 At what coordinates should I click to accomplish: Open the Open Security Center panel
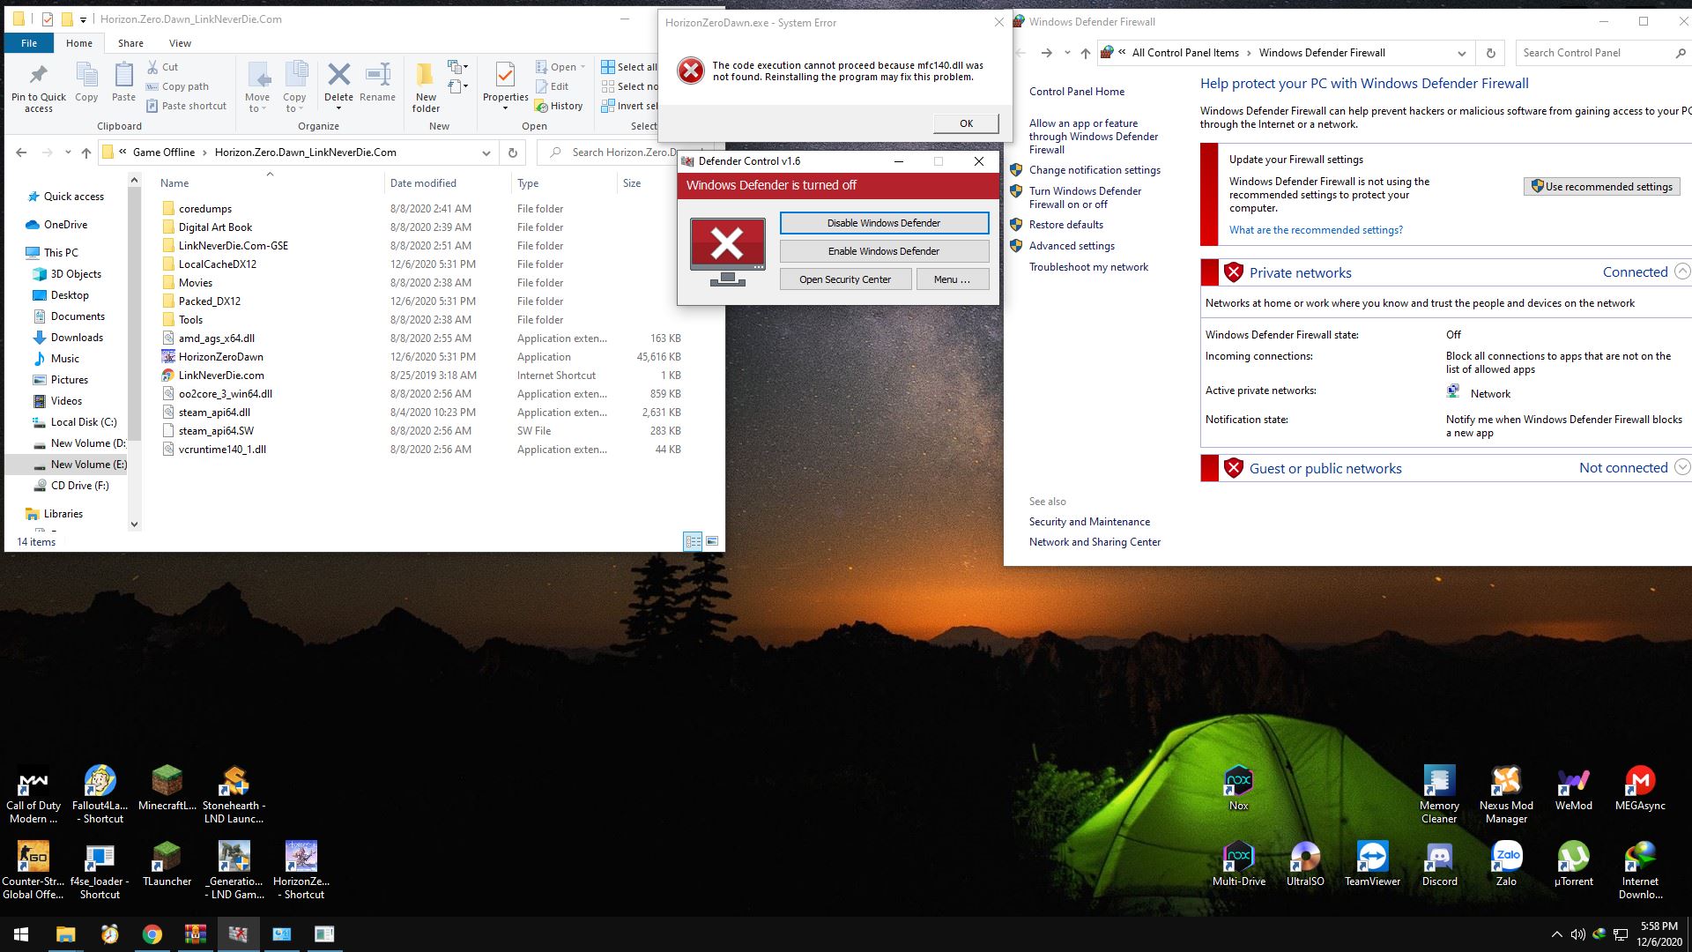845,279
